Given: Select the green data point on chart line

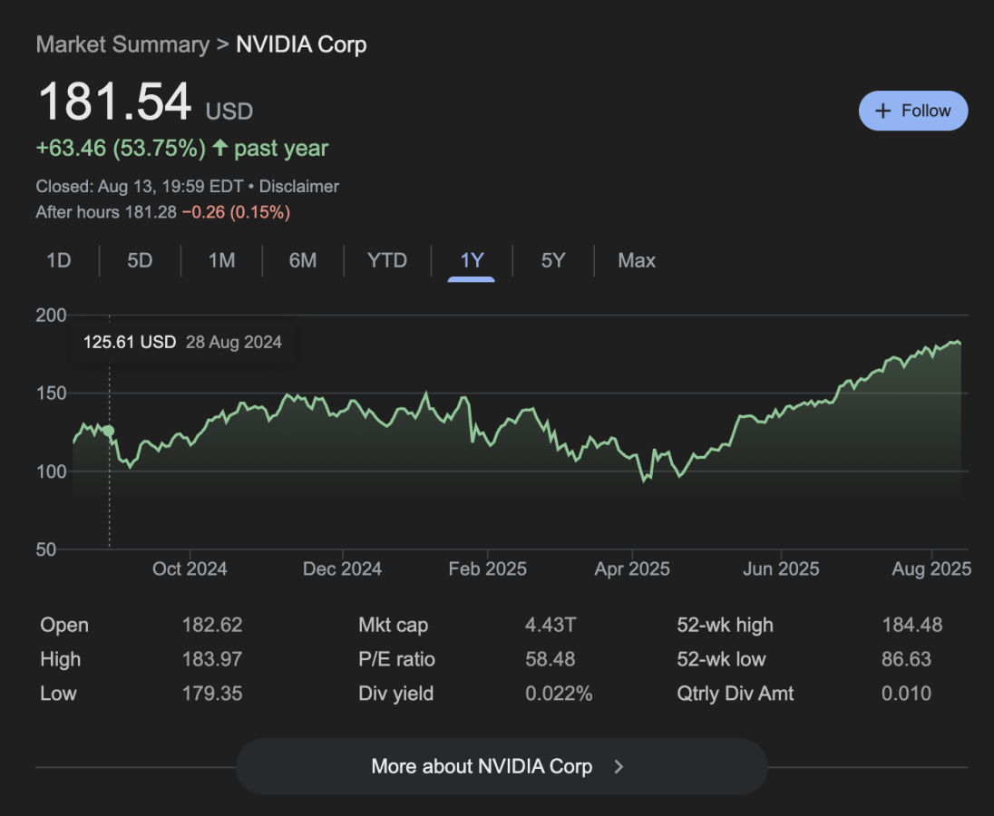Looking at the screenshot, I should pos(109,432).
